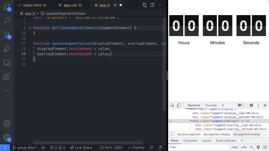Switch to the DevTools Elements tab
Viewport: 269px width, 151px height.
point(194,105)
